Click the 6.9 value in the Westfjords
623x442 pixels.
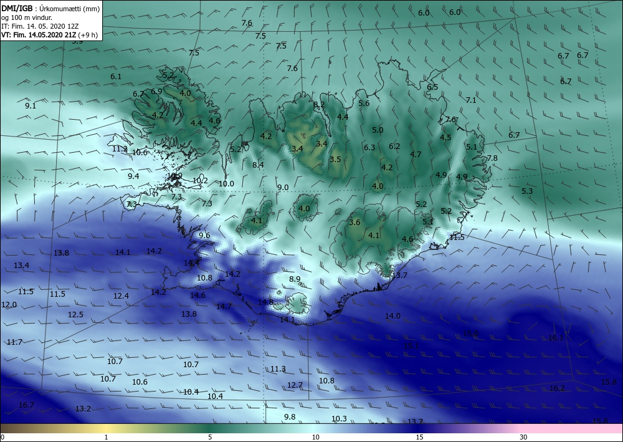[x=156, y=92]
